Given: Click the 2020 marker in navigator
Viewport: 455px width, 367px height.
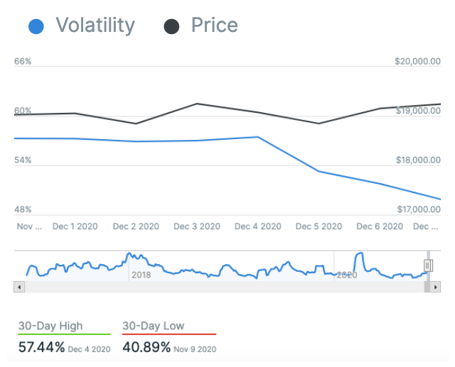Looking at the screenshot, I should pyautogui.click(x=346, y=274).
